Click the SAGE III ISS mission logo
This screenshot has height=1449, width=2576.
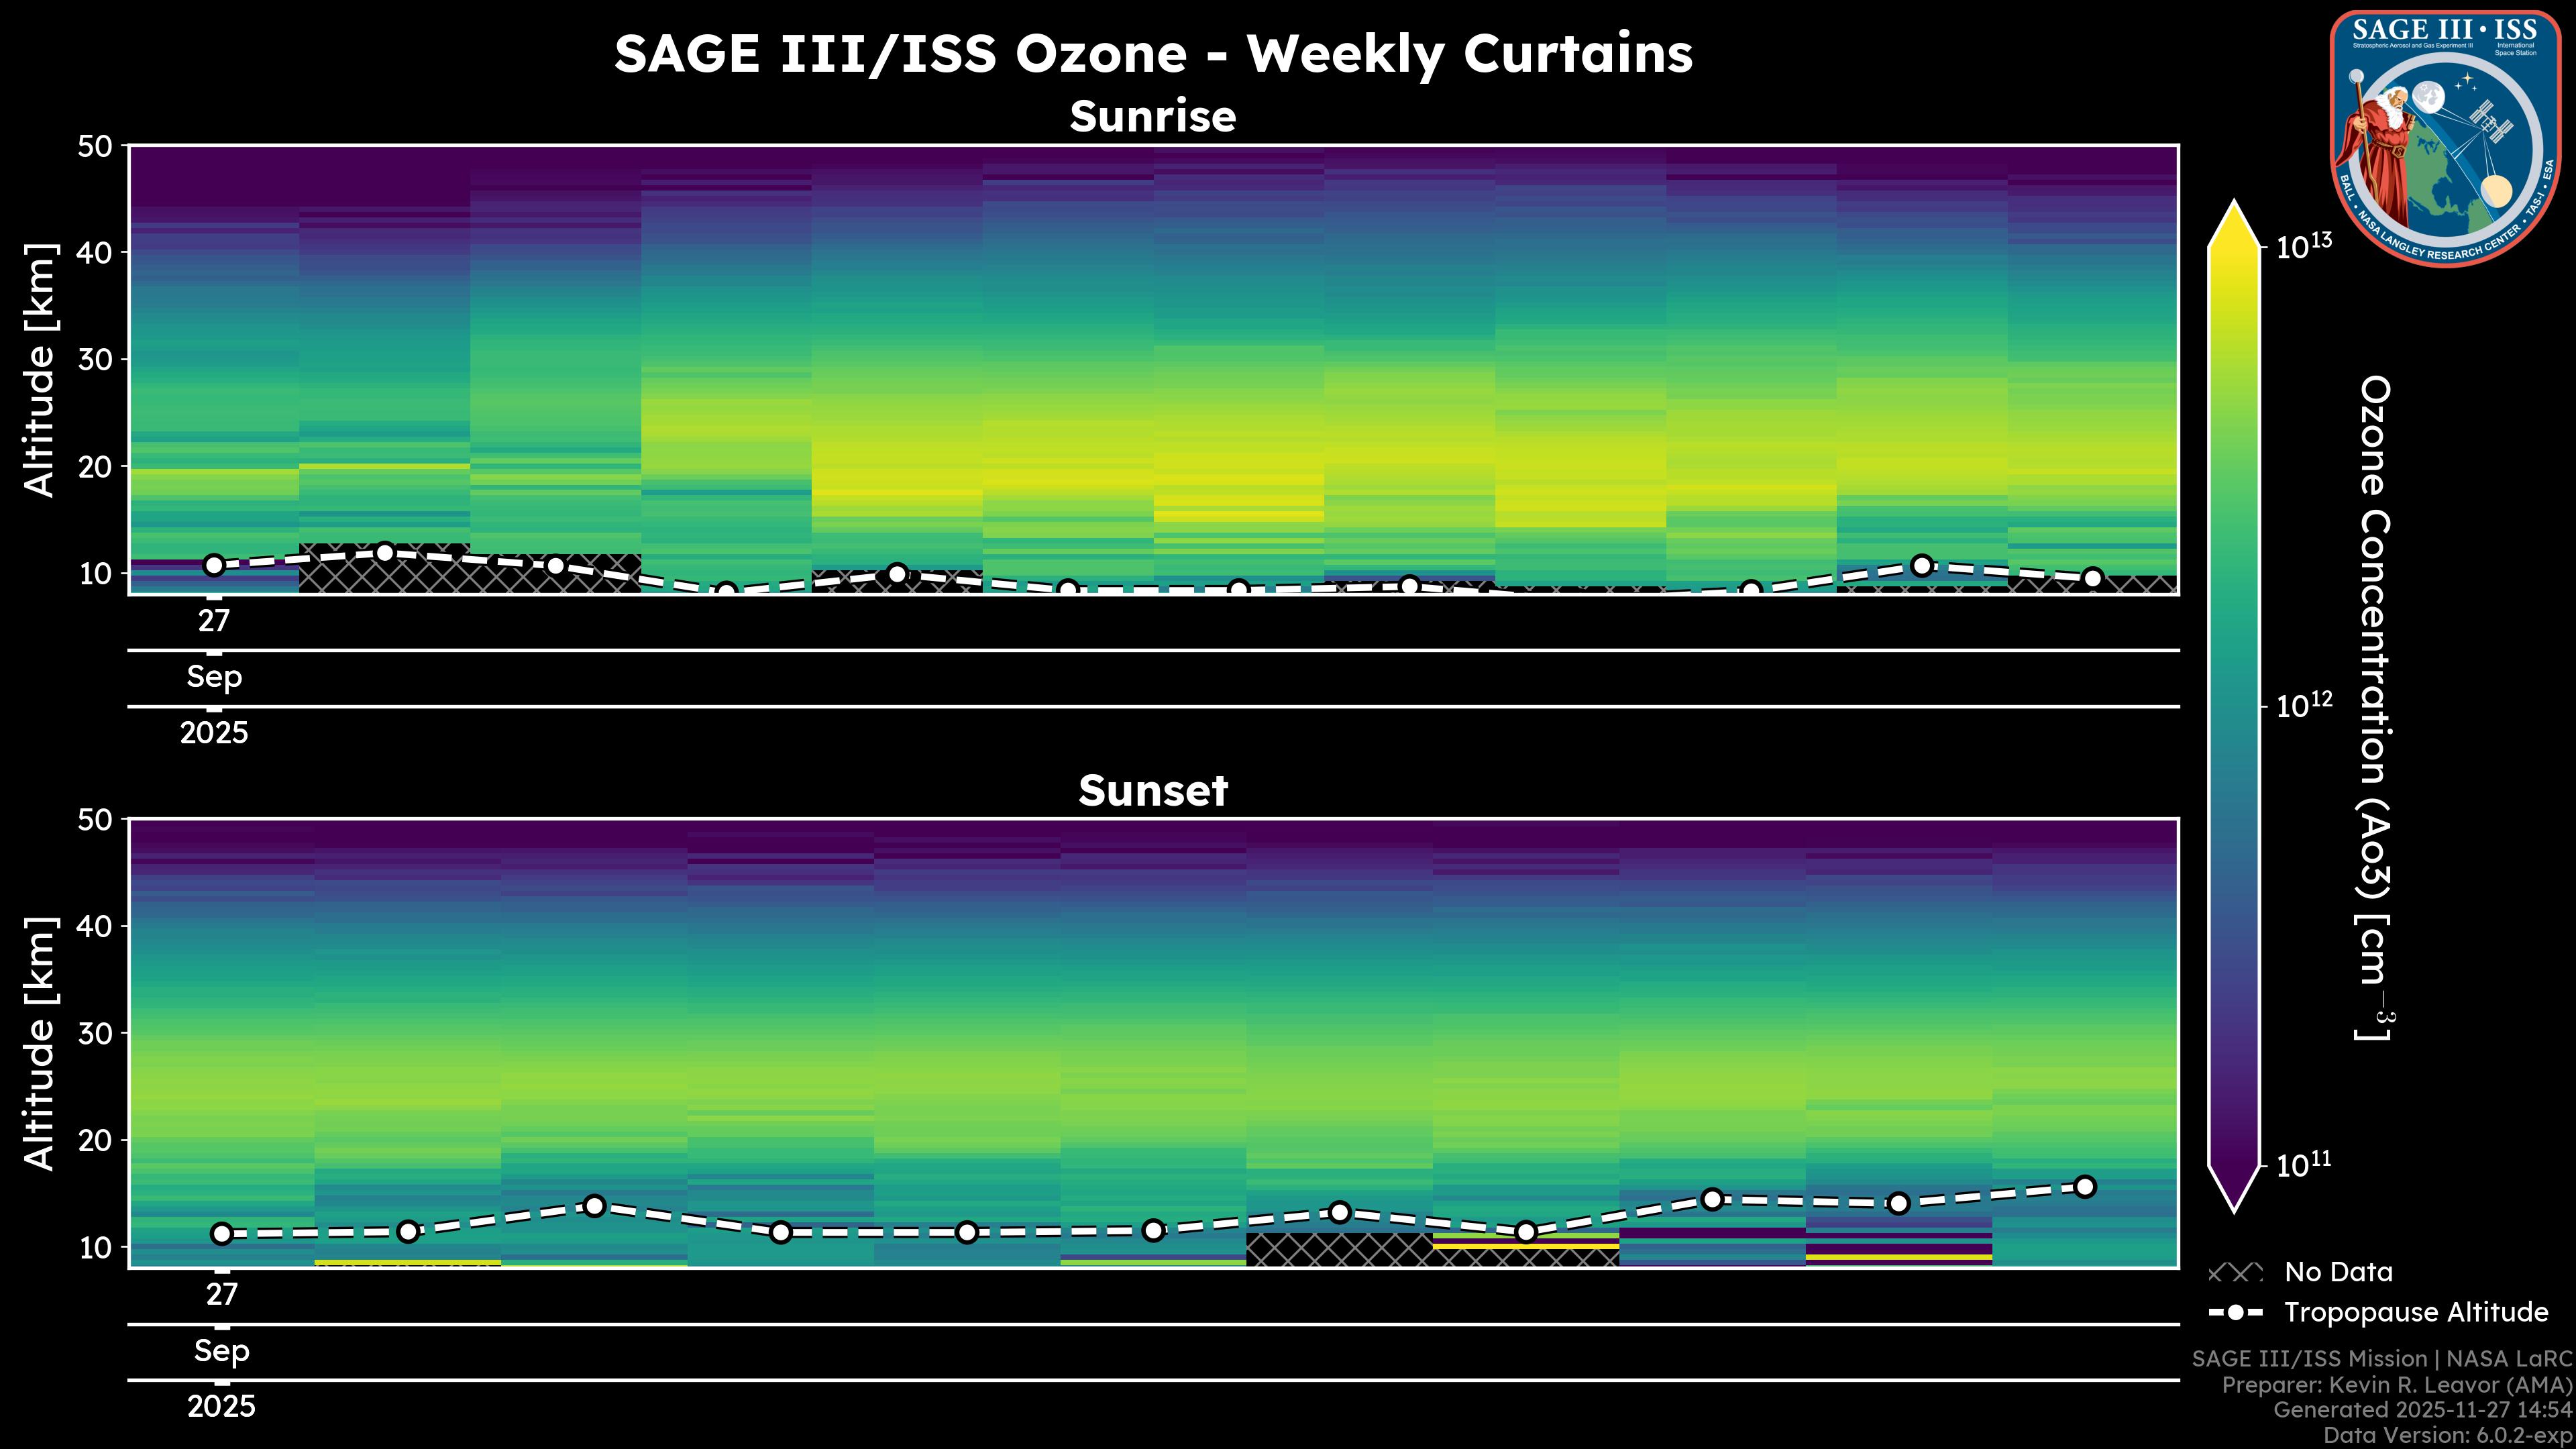pos(2444,138)
